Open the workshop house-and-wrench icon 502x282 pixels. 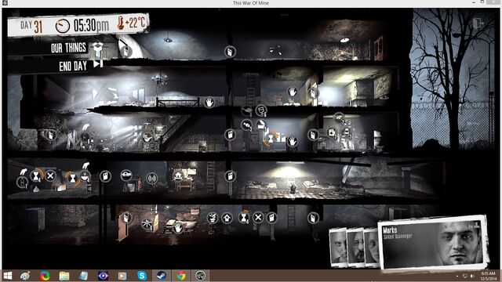click(x=178, y=175)
